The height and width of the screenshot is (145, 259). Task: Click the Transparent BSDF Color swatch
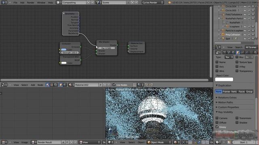click(x=64, y=63)
